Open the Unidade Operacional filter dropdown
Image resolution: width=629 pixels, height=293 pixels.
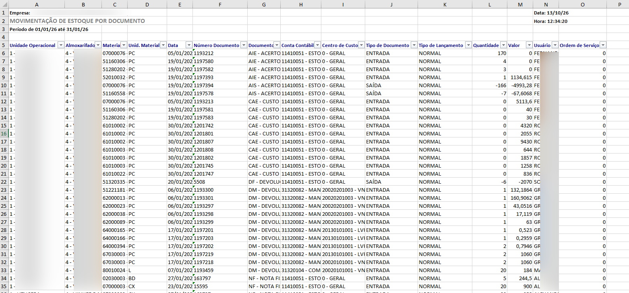pyautogui.click(x=61, y=45)
